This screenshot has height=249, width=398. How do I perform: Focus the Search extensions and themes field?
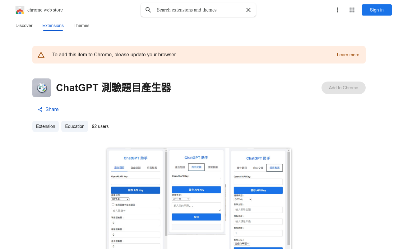point(199,10)
